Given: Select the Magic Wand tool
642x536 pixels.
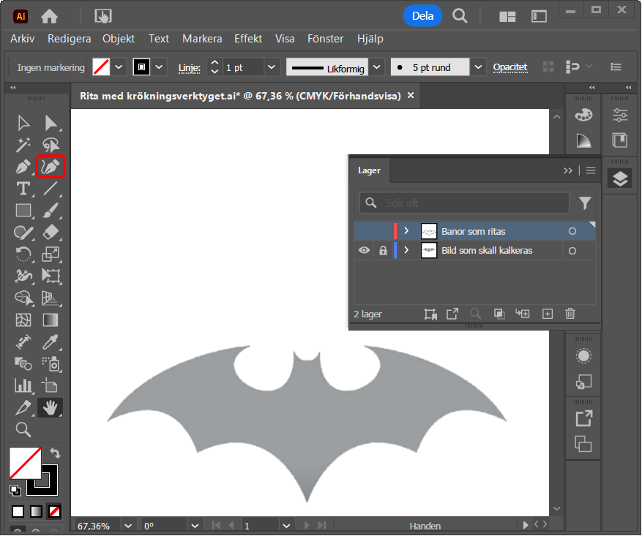Looking at the screenshot, I should (23, 145).
